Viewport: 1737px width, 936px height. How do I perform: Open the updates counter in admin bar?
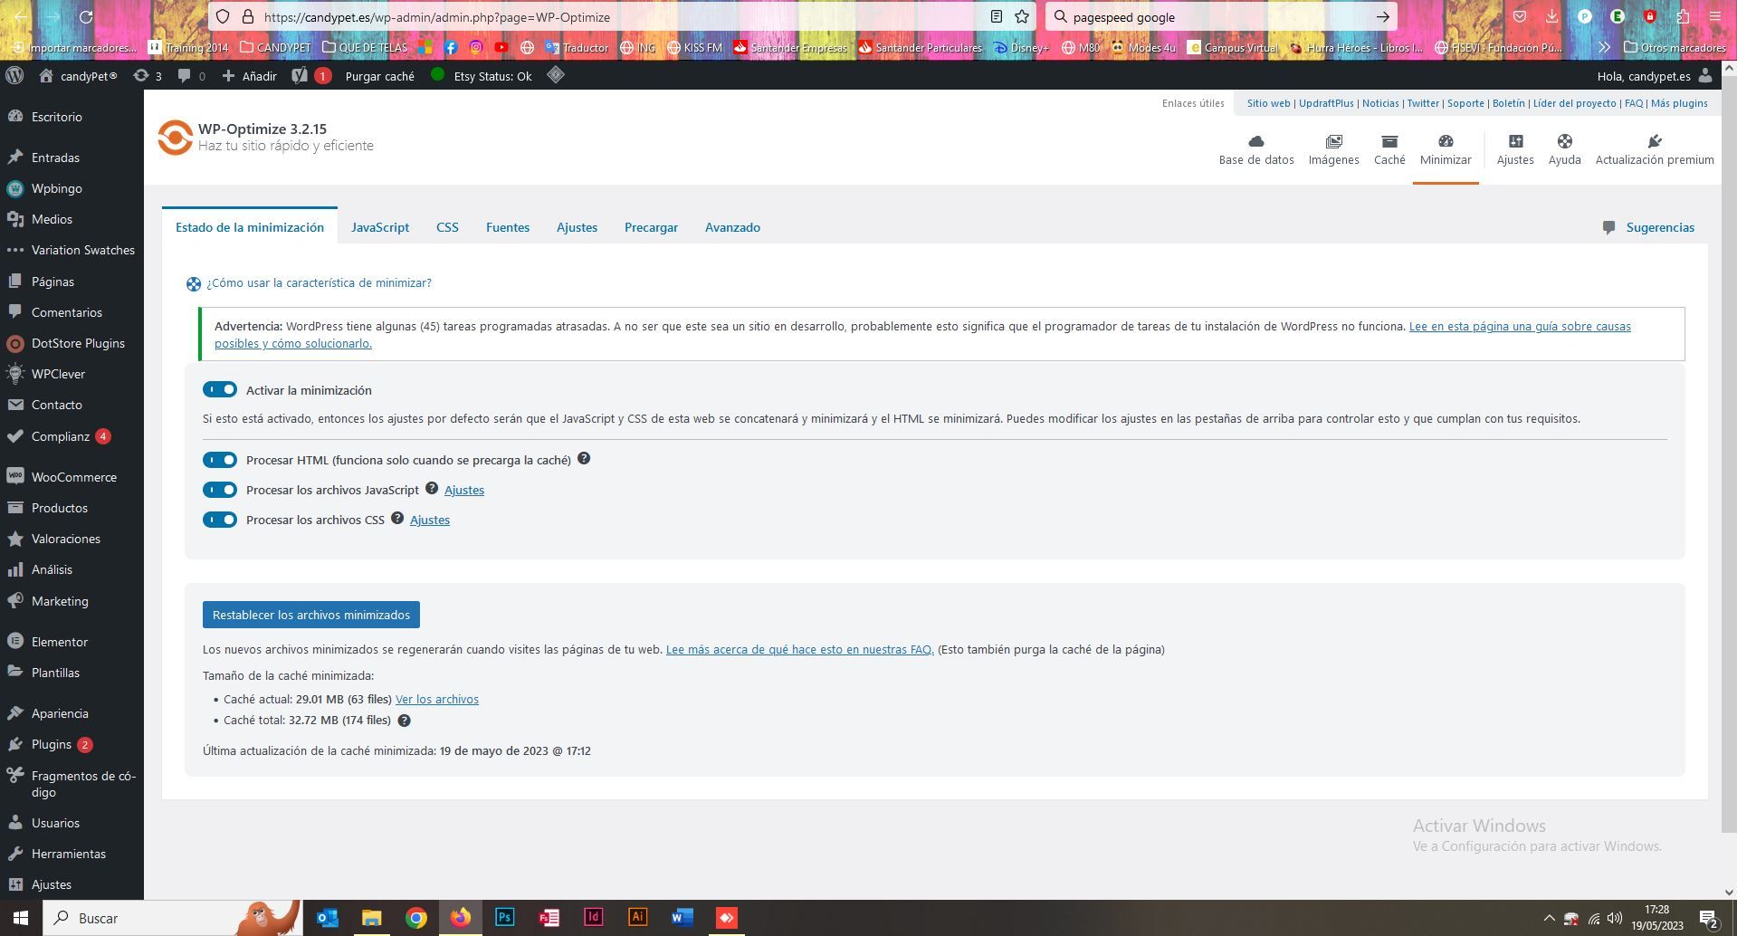[148, 76]
